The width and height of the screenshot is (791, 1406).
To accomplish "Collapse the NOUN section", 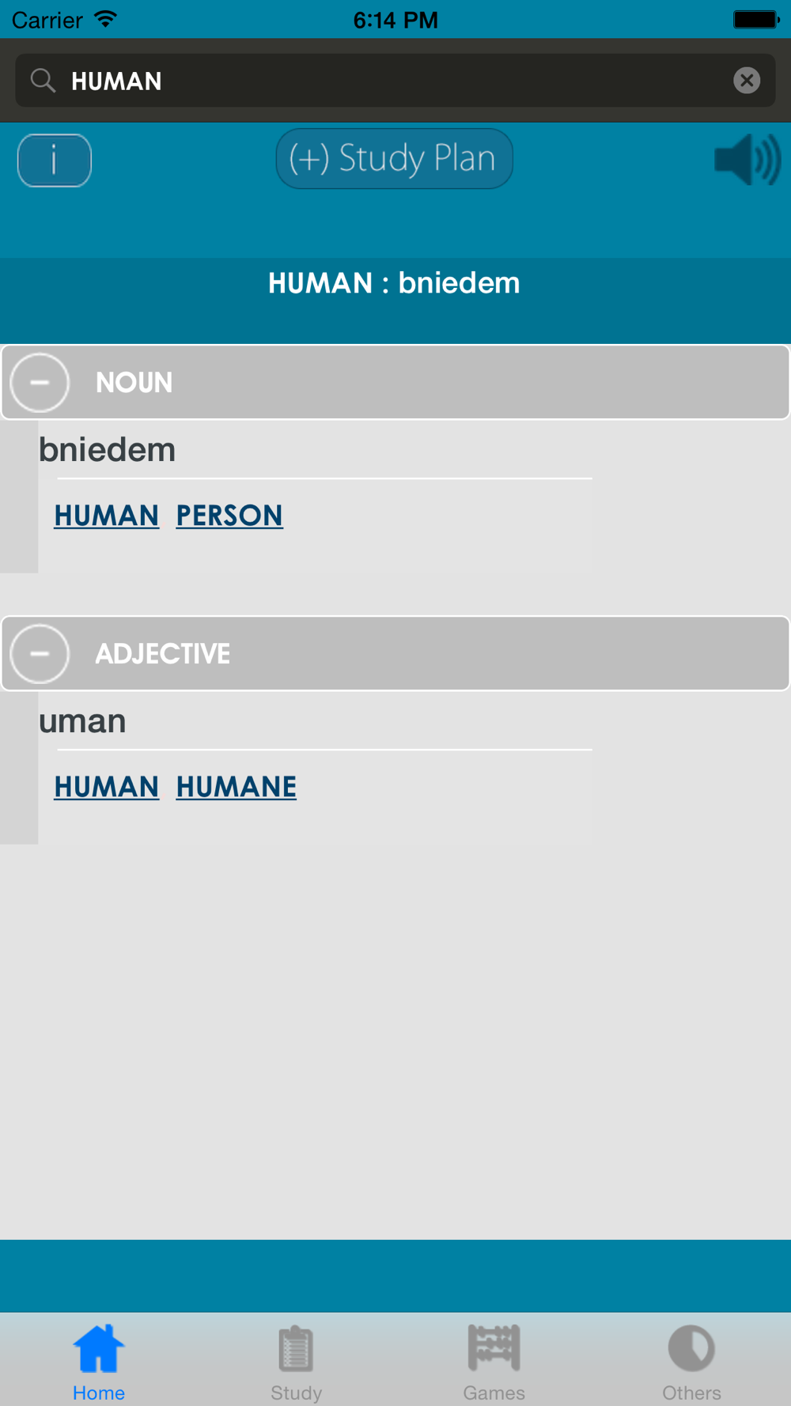I will pos(40,383).
